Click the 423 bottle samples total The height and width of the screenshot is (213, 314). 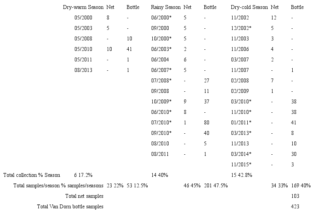(x=295, y=206)
